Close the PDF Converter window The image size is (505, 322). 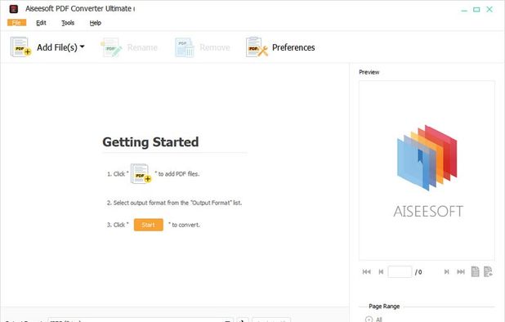489,9
